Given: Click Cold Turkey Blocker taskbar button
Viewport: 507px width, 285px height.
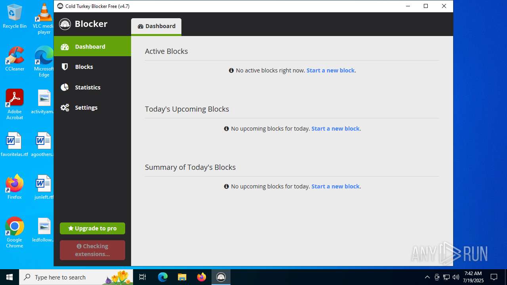Looking at the screenshot, I should click(221, 277).
